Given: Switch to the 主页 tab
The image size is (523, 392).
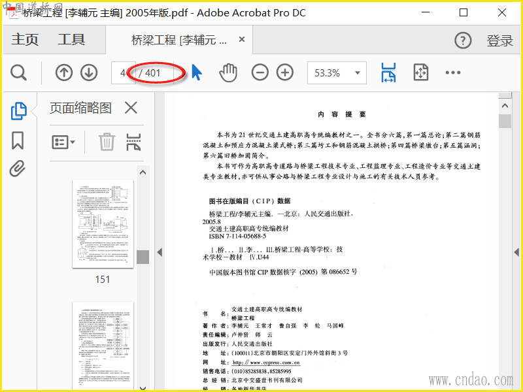Looking at the screenshot, I should click(x=25, y=40).
